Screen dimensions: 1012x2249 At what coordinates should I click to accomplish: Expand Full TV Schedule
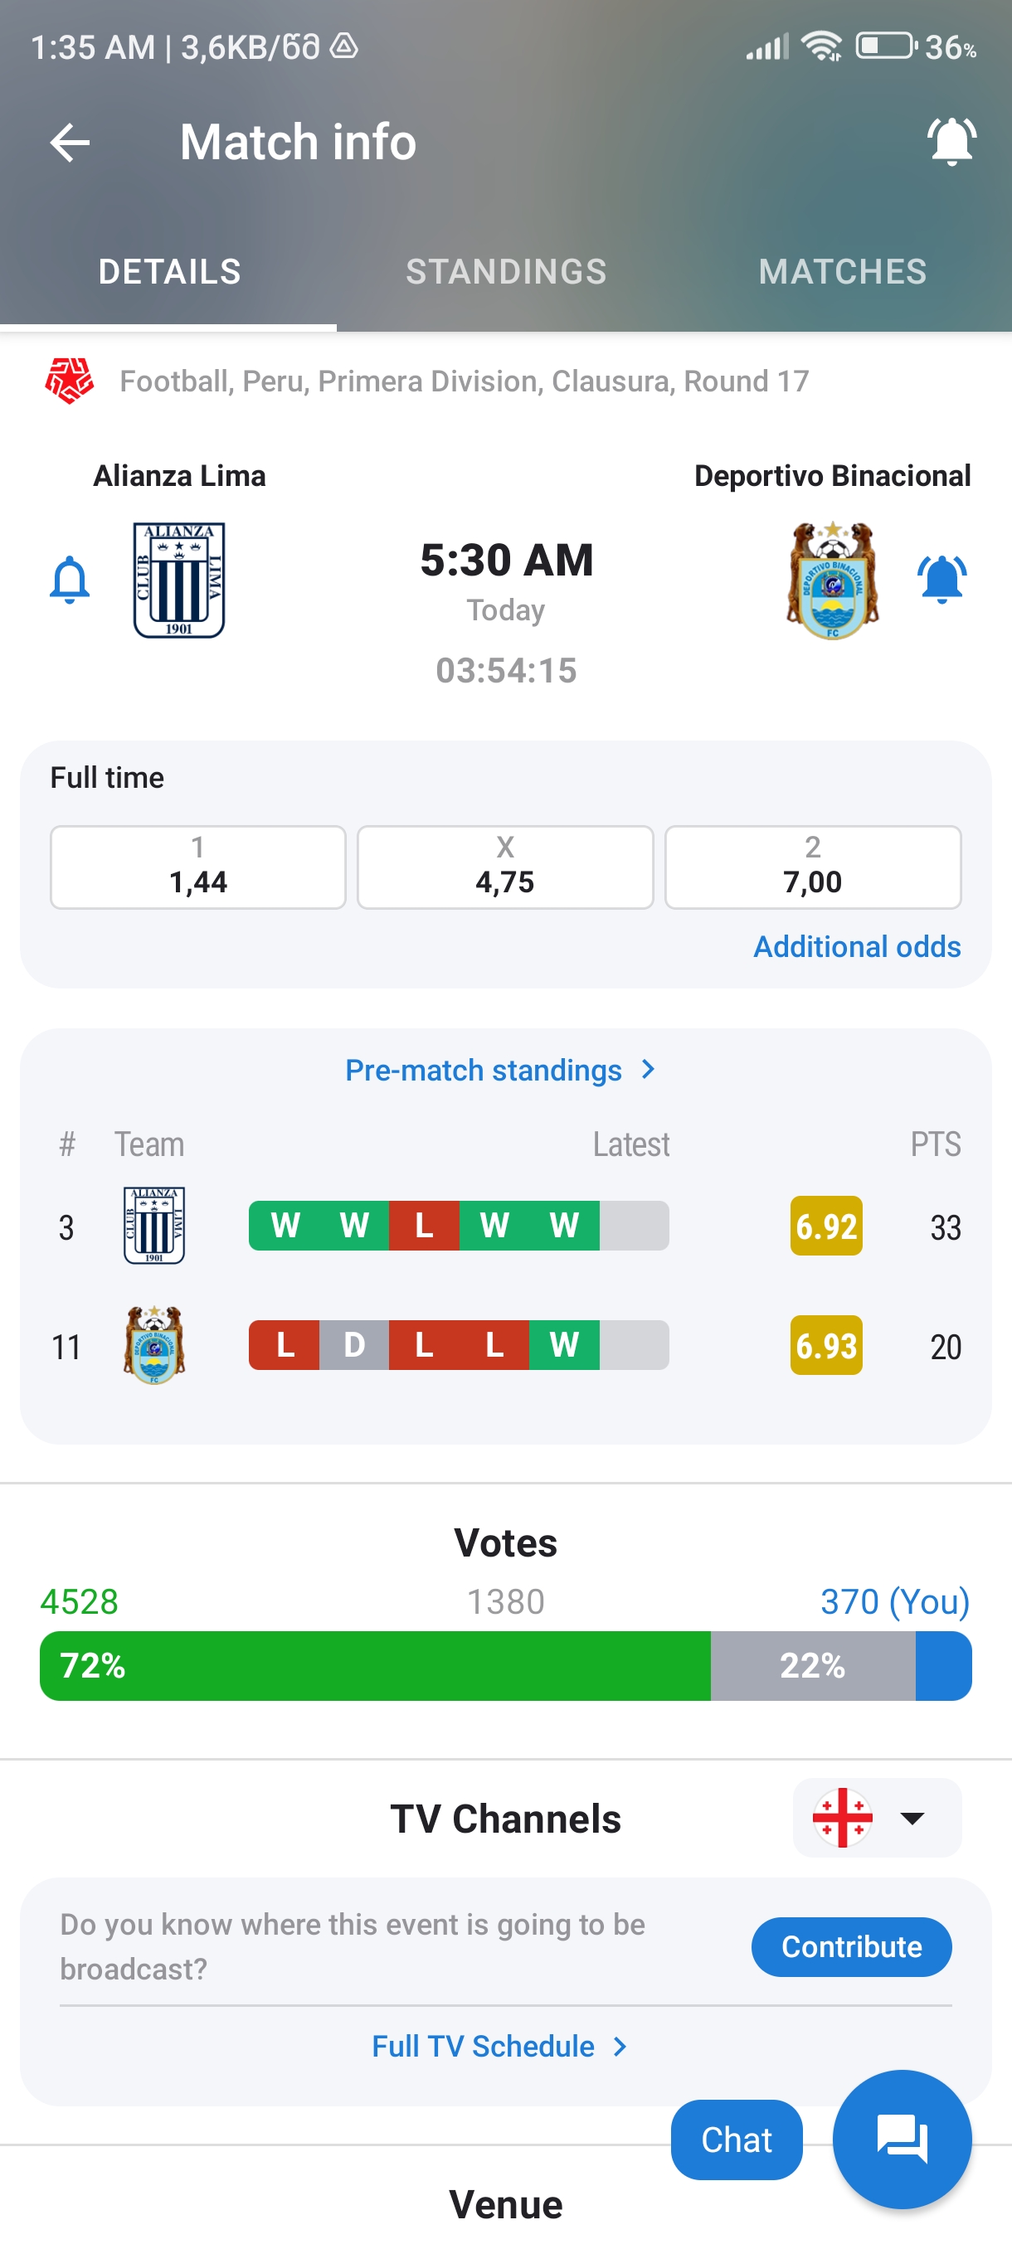499,2046
